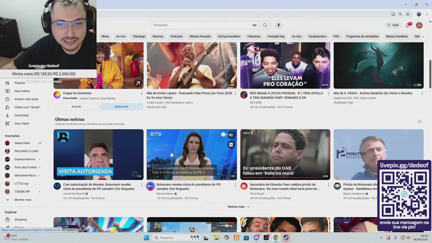Open the Chrome profile avatar

point(419,14)
